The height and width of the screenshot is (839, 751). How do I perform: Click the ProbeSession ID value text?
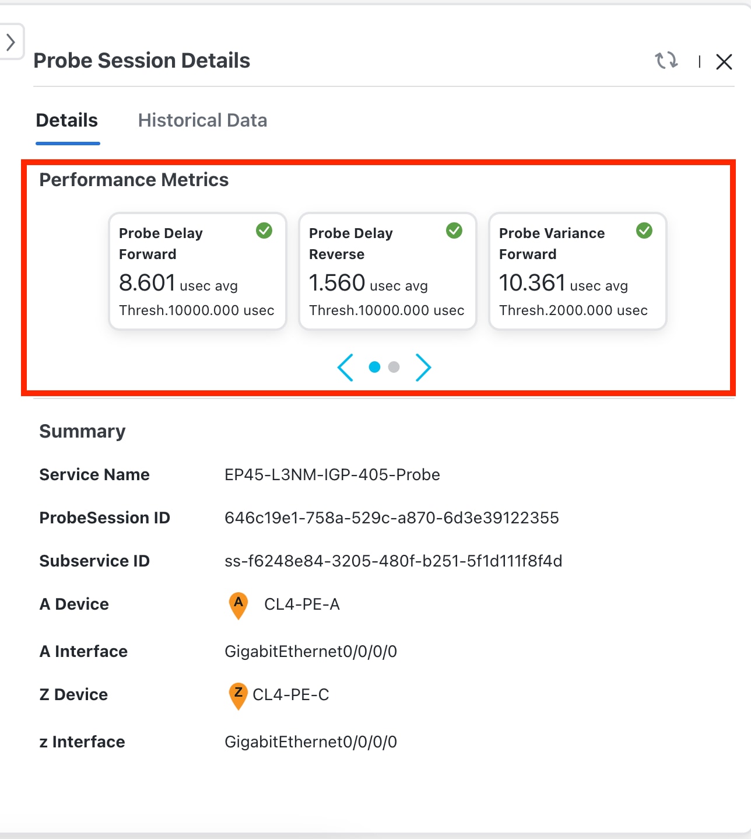[x=391, y=518]
